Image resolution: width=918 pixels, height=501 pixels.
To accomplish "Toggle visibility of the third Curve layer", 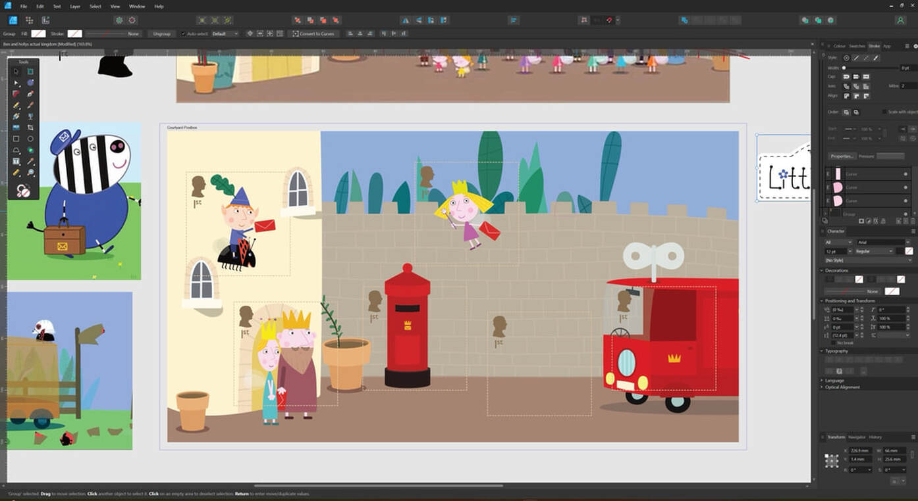I will (x=905, y=201).
